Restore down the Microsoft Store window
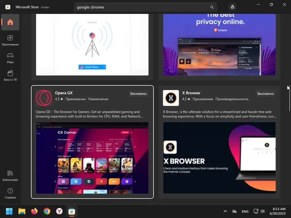Screen dimensions: 291x218 (271, 5)
